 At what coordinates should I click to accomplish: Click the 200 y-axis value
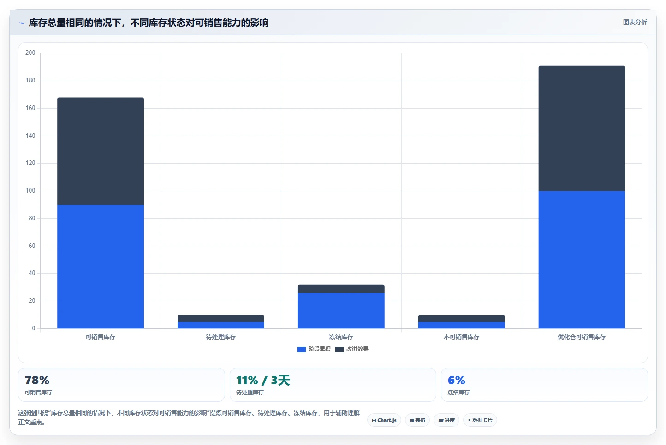point(30,53)
